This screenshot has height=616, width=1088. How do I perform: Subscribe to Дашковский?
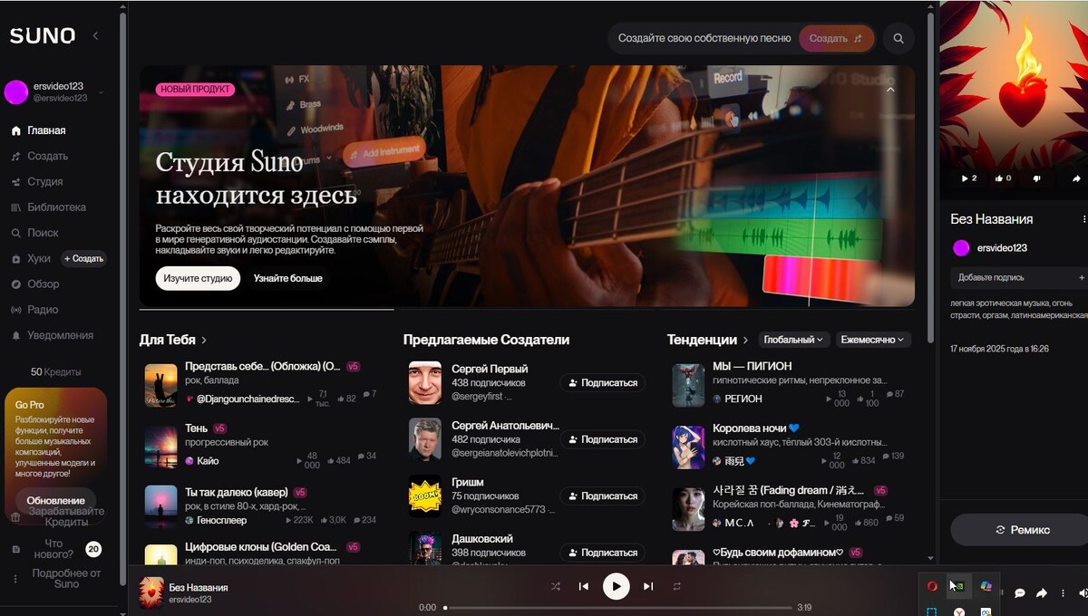(x=602, y=553)
